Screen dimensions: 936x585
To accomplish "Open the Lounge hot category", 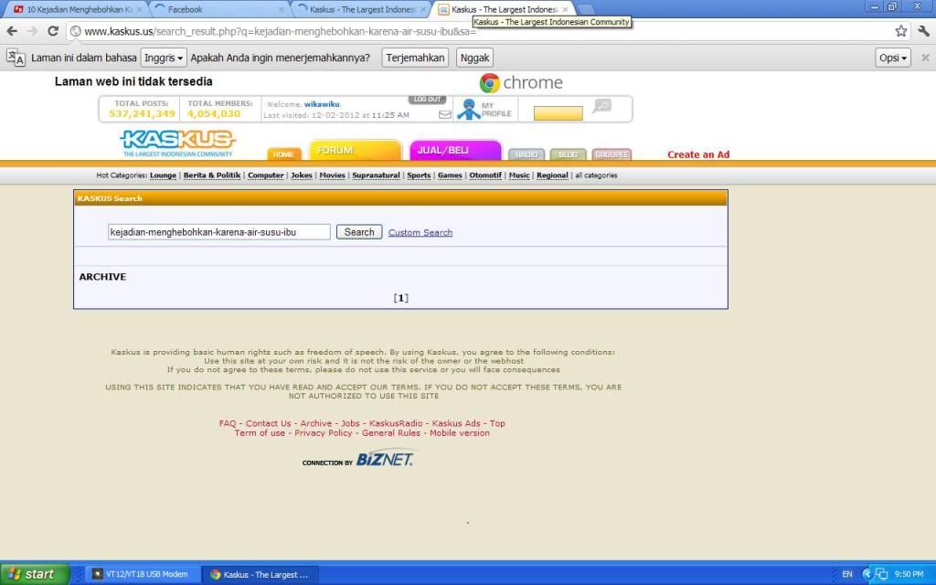I will [x=163, y=175].
